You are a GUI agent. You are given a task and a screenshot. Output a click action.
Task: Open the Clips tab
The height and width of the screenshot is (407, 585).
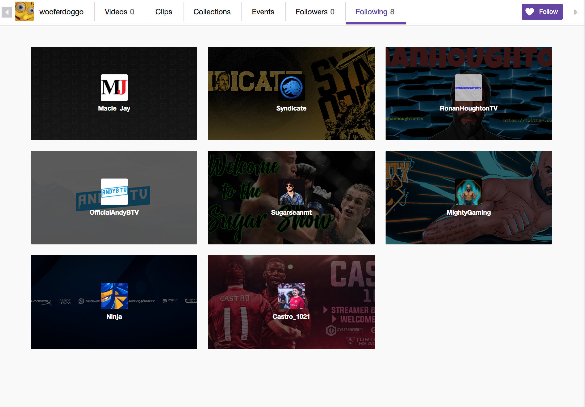pyautogui.click(x=164, y=12)
